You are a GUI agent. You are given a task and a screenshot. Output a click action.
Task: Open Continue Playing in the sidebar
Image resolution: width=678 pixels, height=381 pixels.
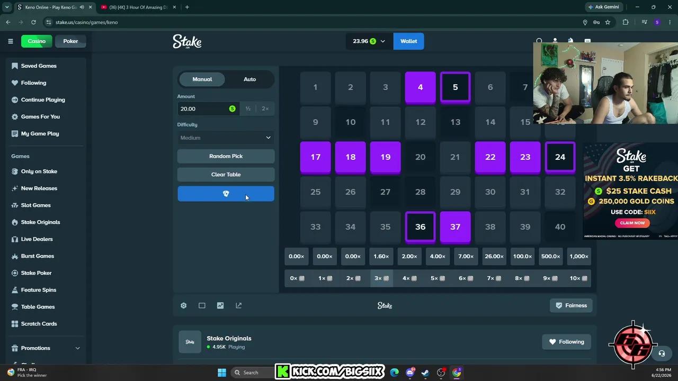(43, 99)
